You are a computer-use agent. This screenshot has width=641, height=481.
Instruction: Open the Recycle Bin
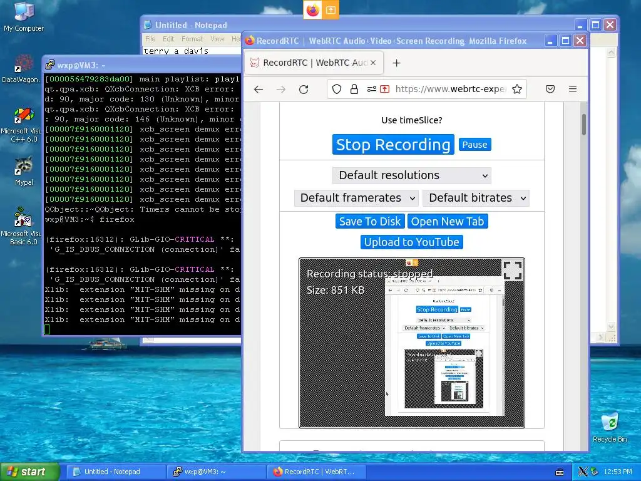click(610, 428)
